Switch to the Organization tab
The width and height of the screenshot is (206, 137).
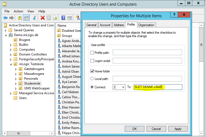(146, 25)
